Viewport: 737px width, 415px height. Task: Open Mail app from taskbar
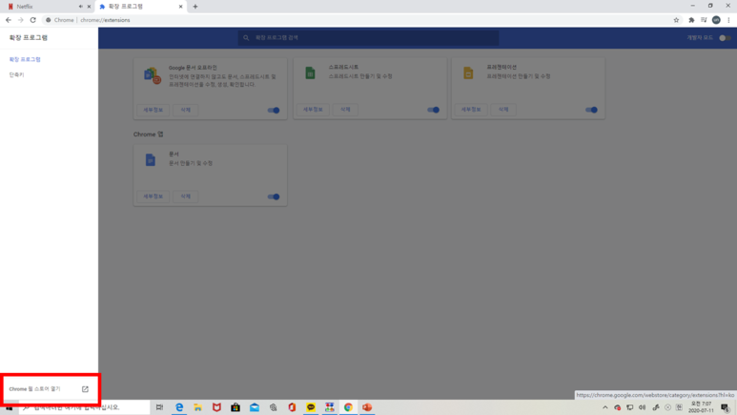tap(255, 407)
